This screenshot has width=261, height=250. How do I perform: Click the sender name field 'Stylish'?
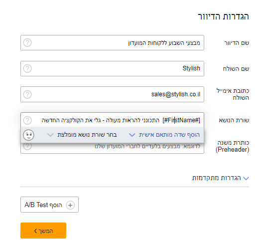click(x=113, y=68)
